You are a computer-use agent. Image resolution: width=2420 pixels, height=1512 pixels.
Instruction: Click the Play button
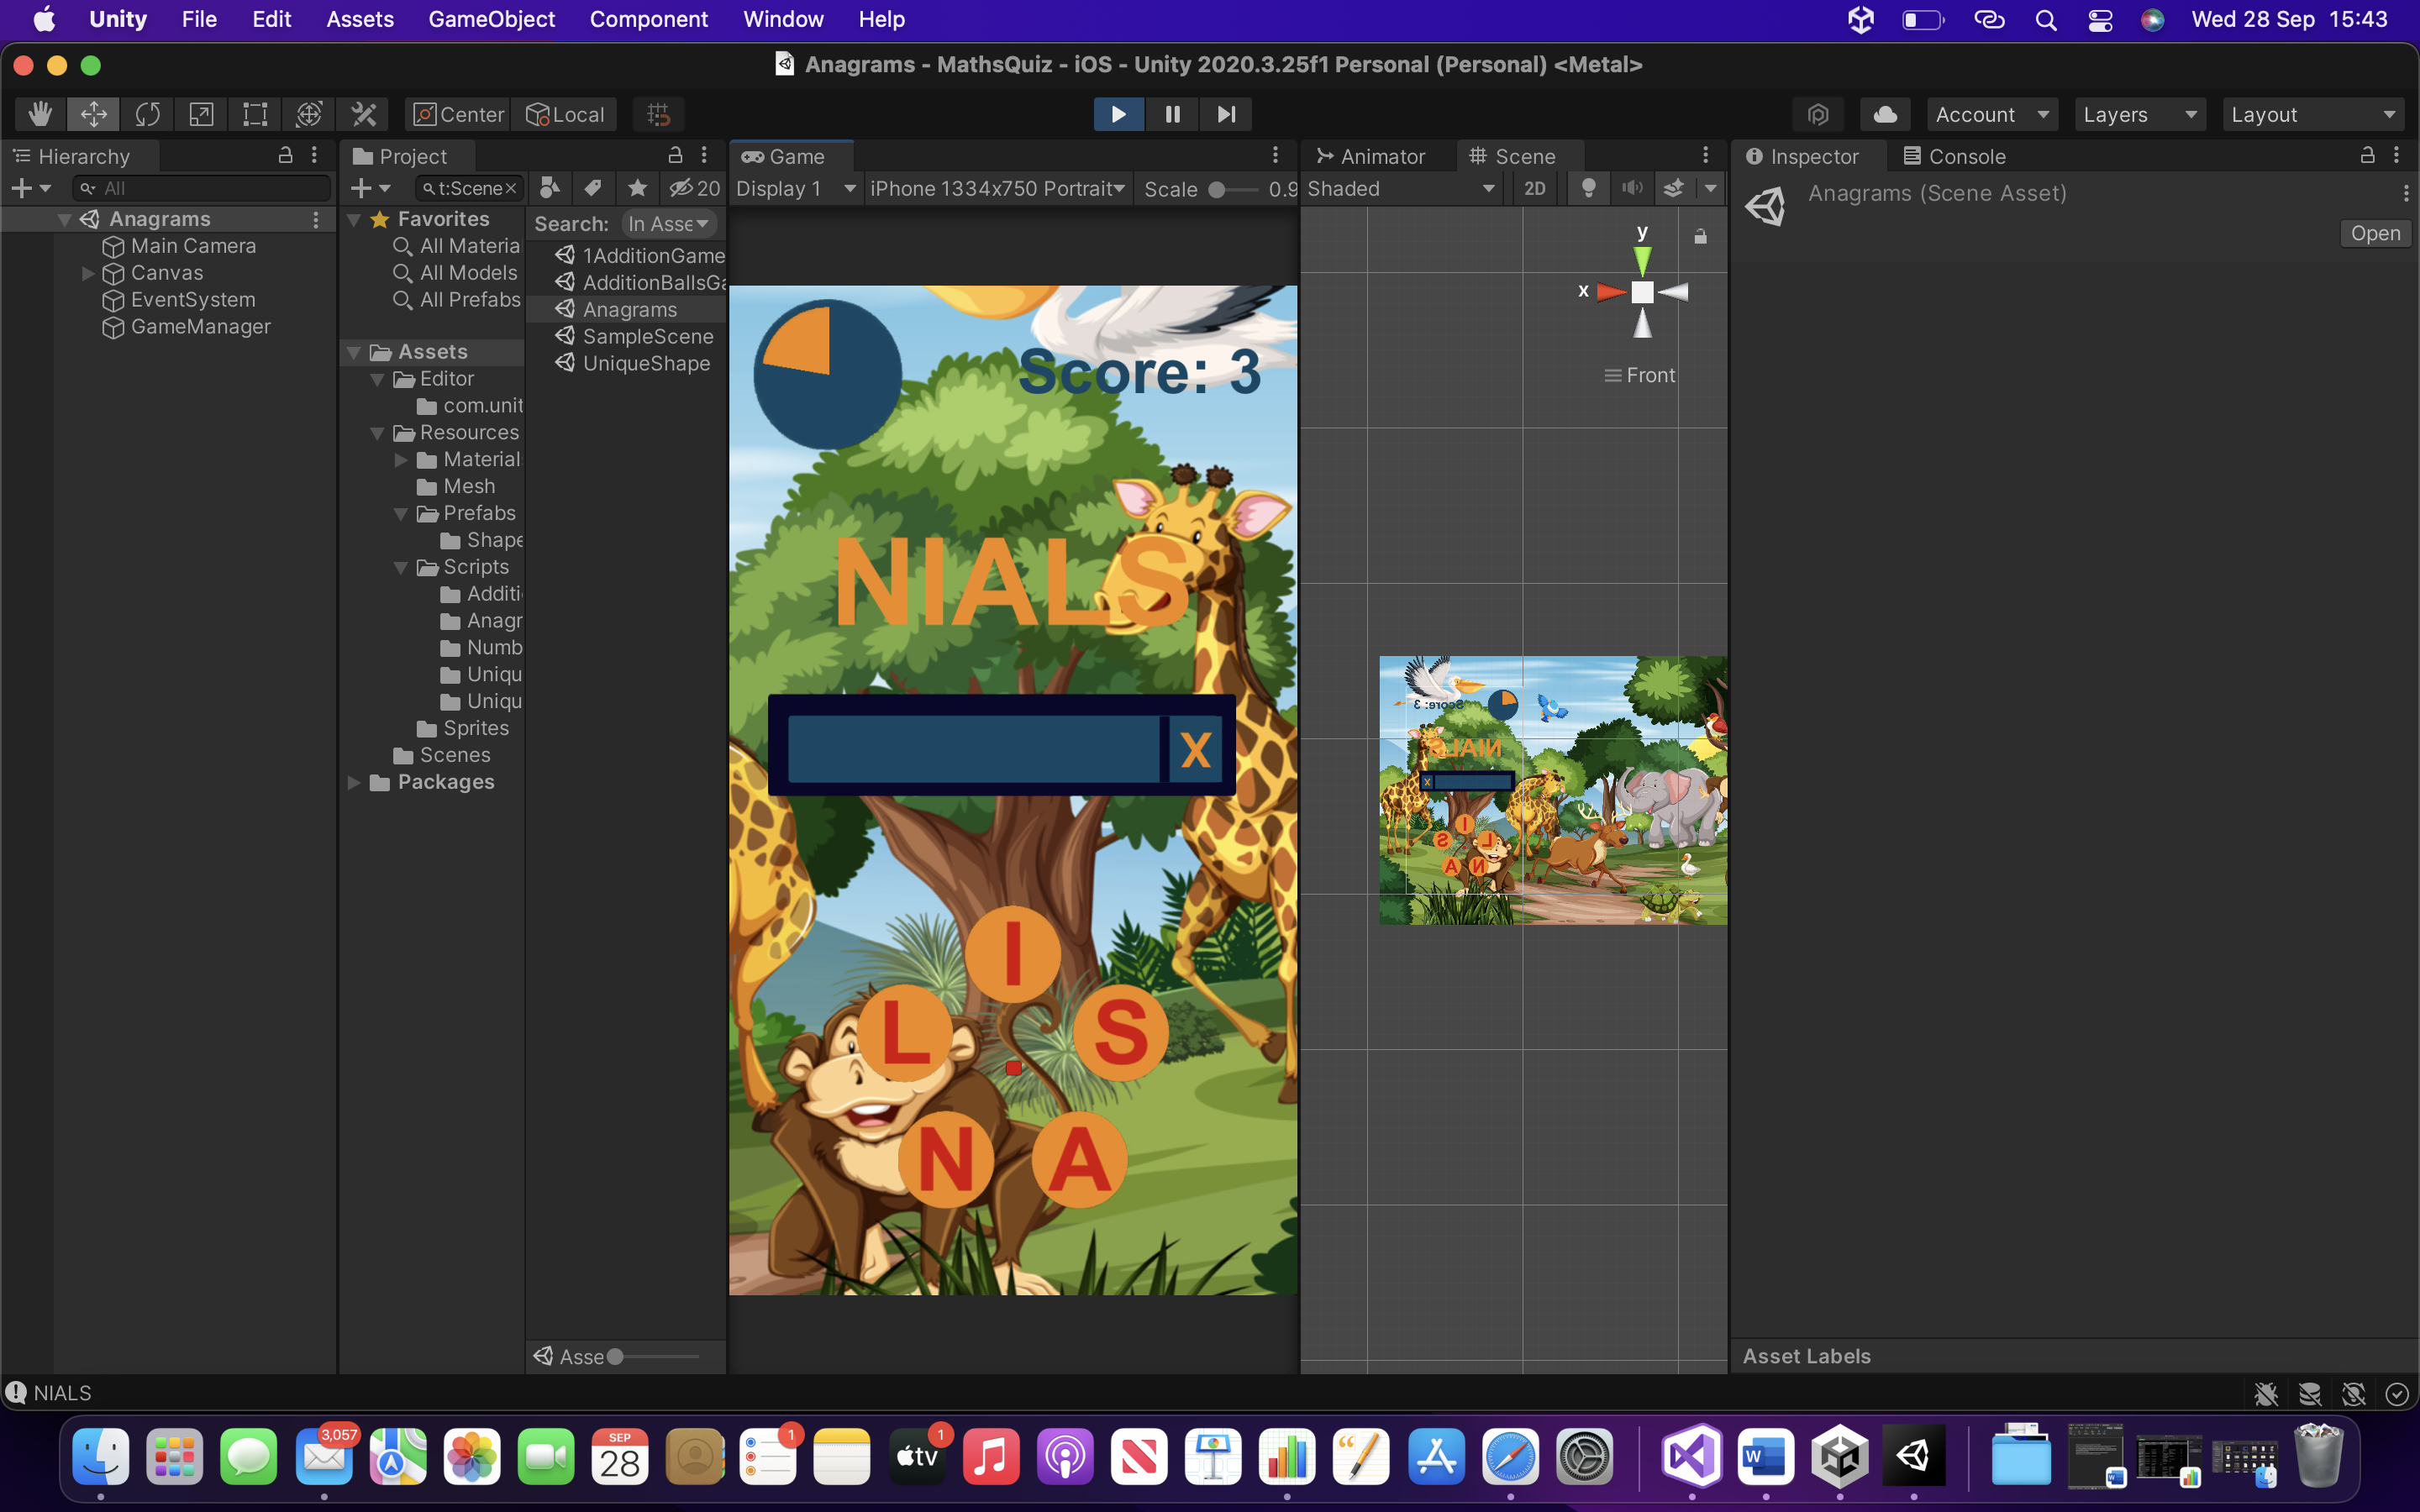coord(1118,114)
